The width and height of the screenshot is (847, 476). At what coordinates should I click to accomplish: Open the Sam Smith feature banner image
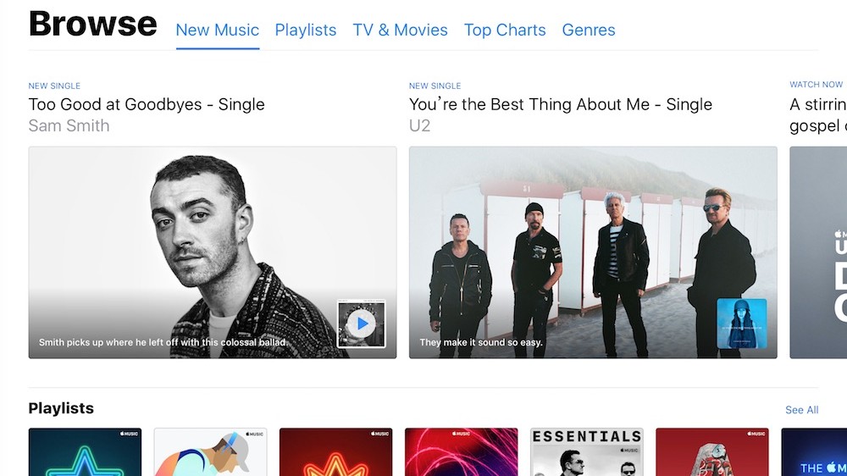213,252
